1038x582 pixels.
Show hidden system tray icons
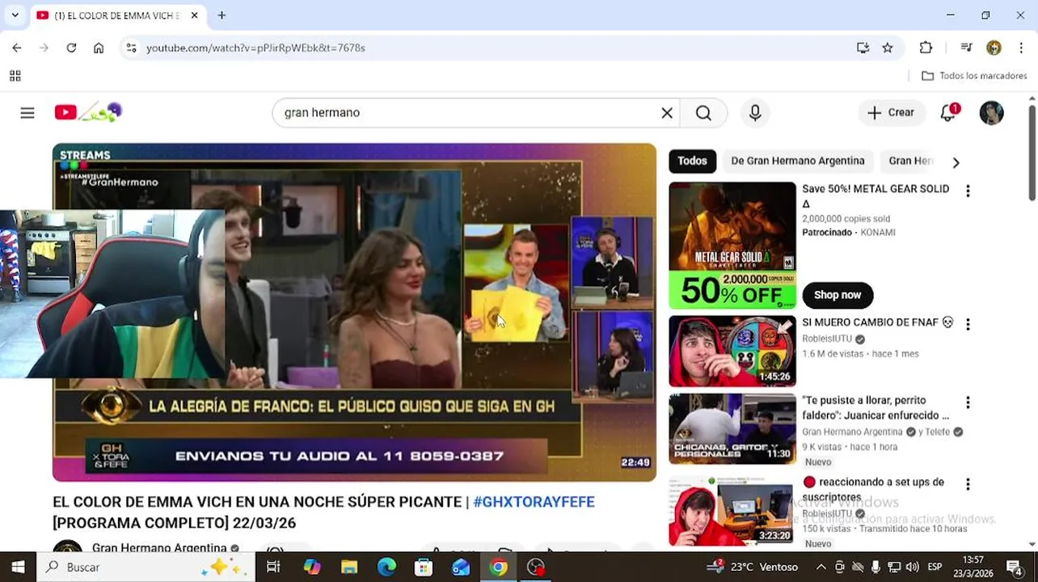[821, 567]
